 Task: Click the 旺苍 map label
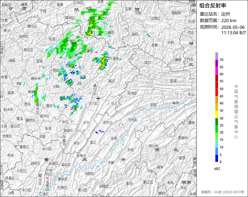point(52,39)
